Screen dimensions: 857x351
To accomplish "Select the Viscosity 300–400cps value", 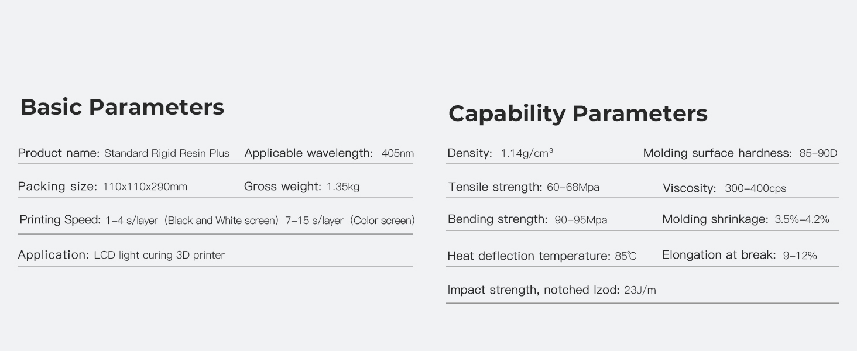I will 755,188.
